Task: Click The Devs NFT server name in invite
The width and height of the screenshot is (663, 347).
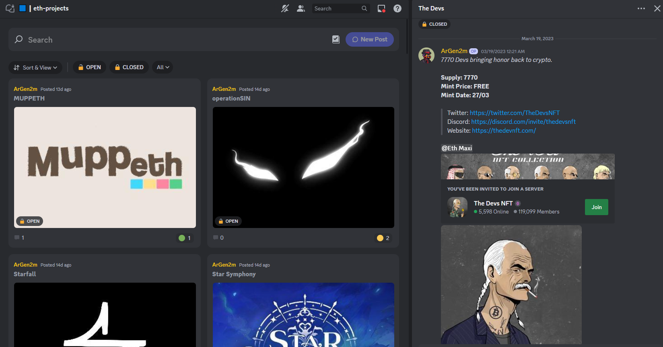Action: coord(493,203)
